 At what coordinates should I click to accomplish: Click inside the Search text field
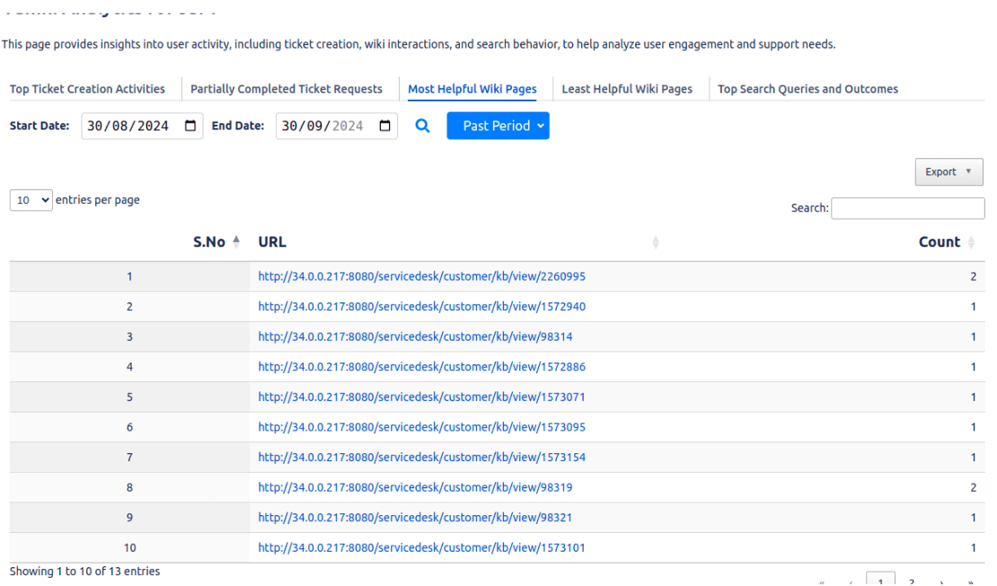[x=907, y=207]
